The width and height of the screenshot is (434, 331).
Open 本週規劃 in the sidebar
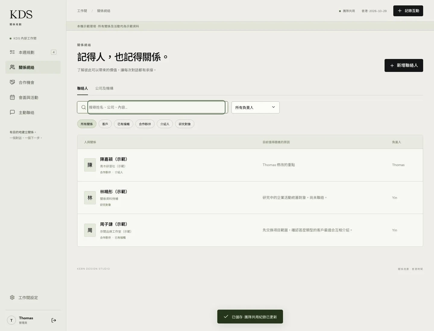point(33,52)
